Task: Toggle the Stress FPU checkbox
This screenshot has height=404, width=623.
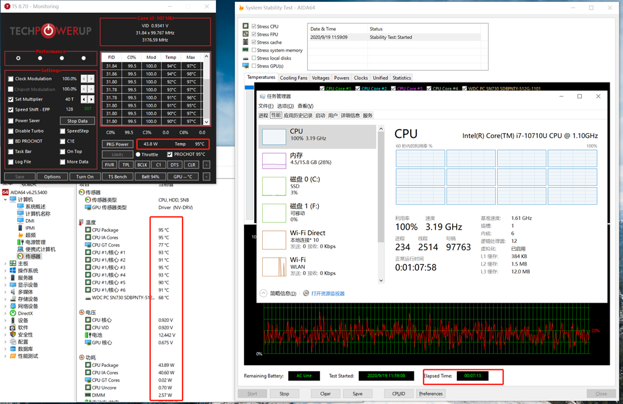Action: pos(254,34)
